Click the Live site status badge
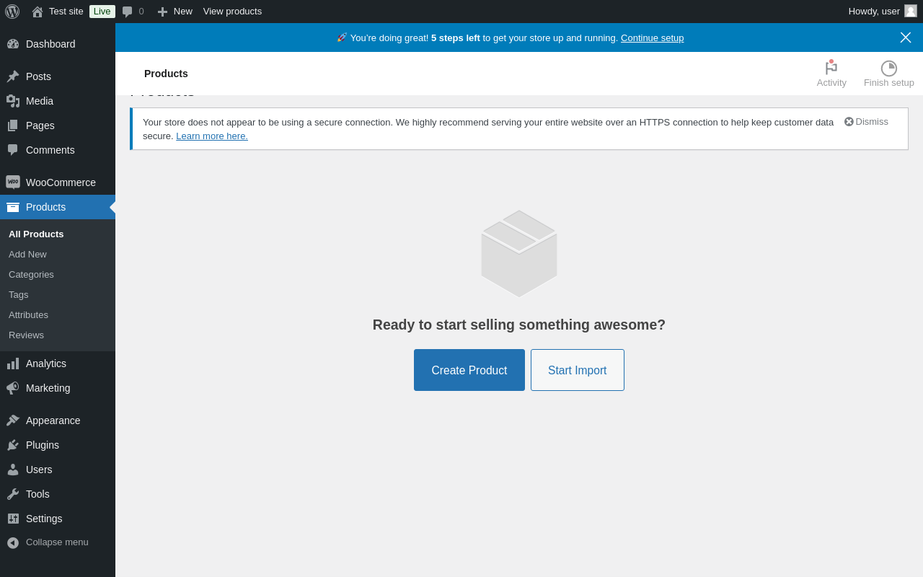Viewport: 923px width, 577px height. tap(102, 12)
